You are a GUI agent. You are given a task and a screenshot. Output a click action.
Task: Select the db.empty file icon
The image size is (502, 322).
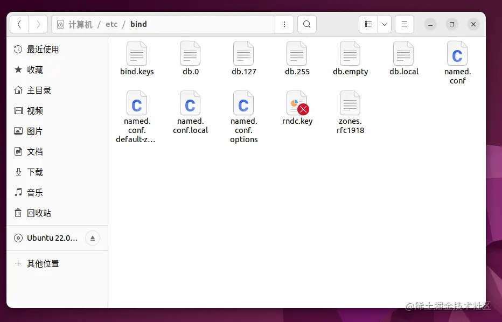[x=350, y=53]
